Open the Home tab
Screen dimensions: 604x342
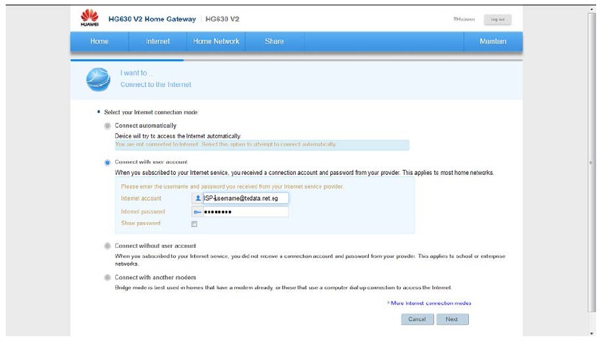point(99,41)
